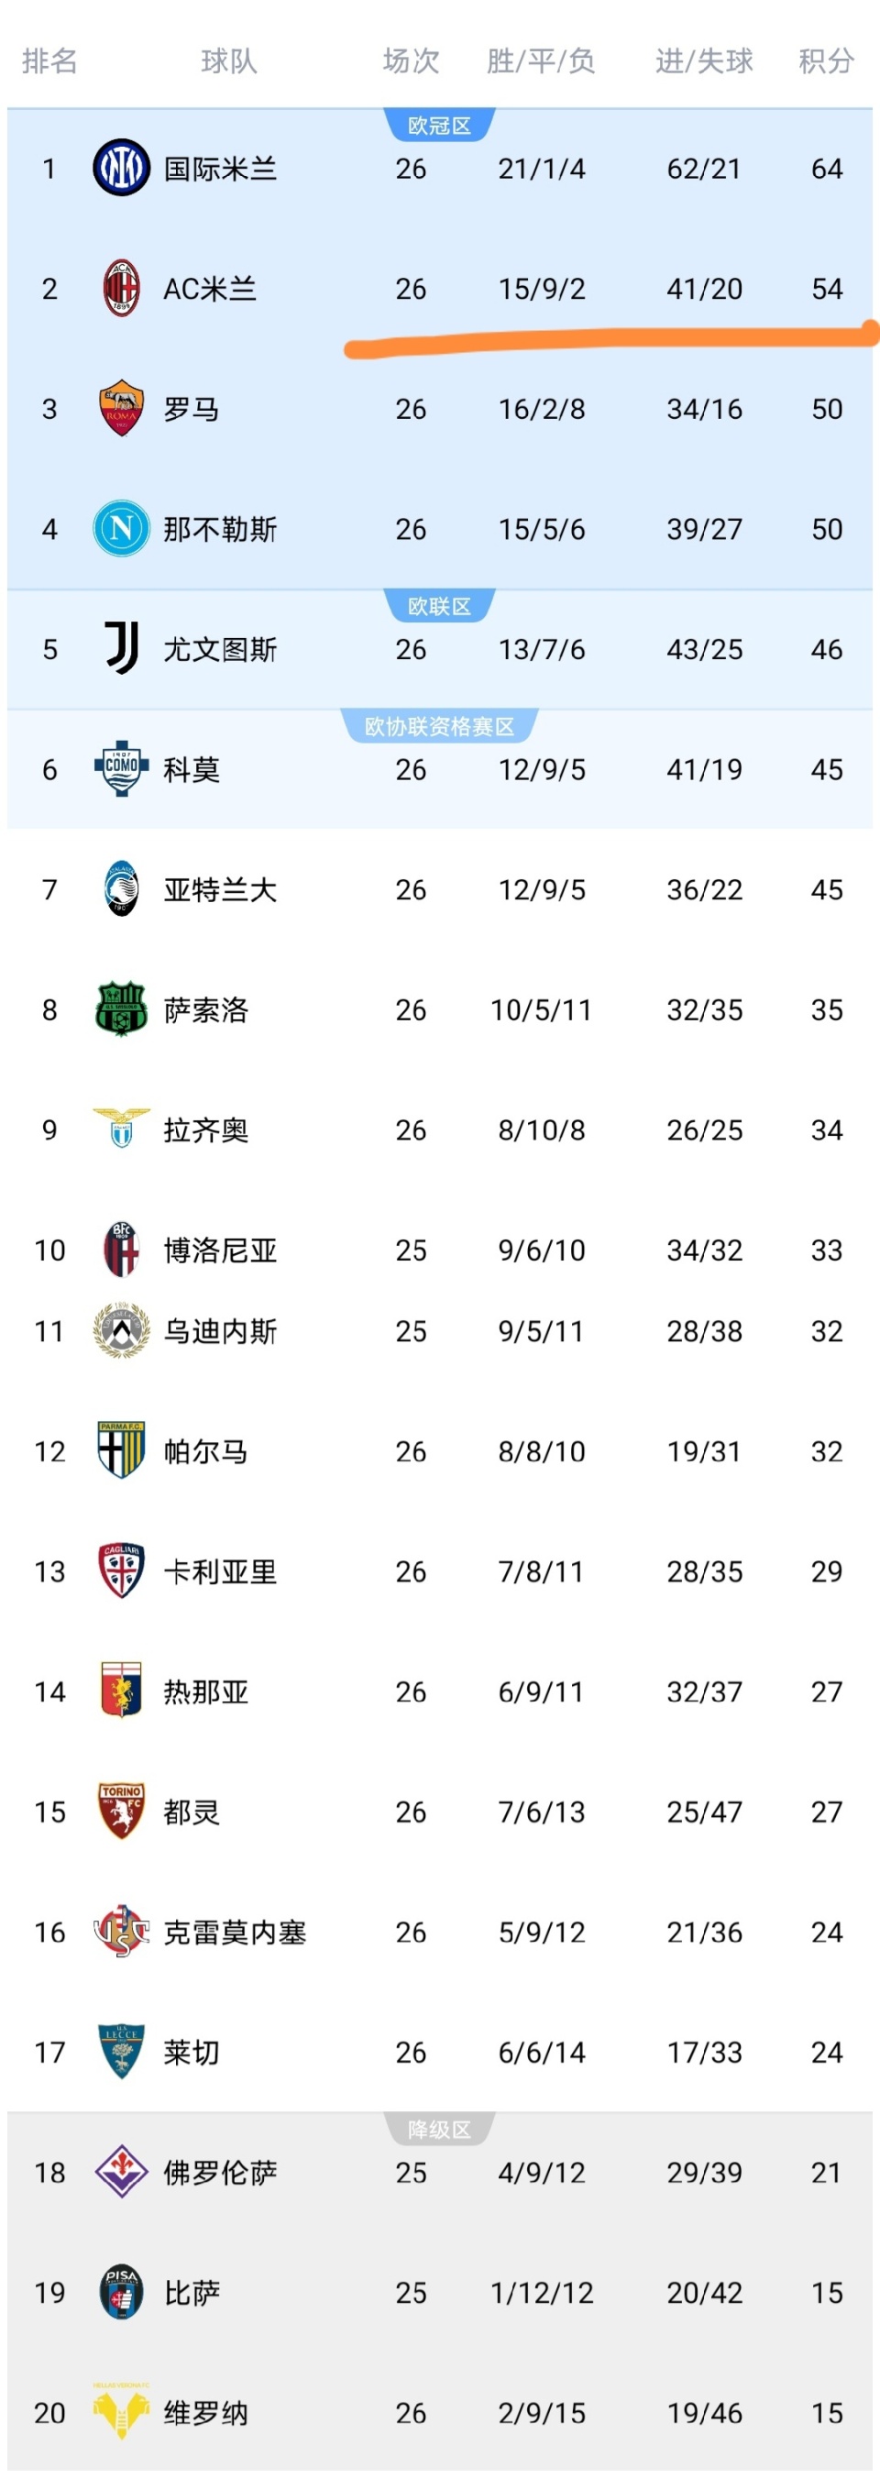880x2478 pixels.
Task: Click the Torino bull crest
Action: [x=121, y=1812]
